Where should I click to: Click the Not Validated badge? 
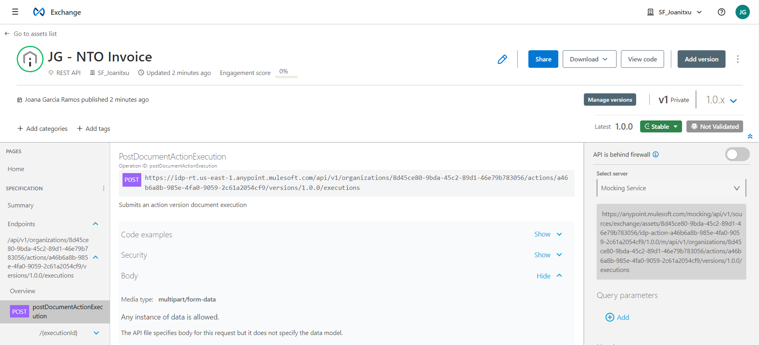[715, 126]
